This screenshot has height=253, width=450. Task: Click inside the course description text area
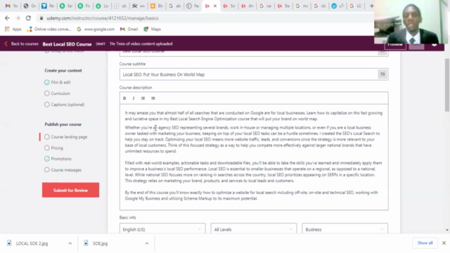[254, 157]
